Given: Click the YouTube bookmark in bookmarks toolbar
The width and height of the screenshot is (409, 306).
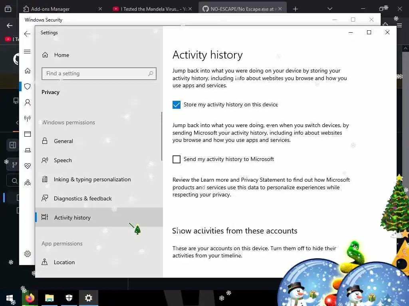Looking at the screenshot, I should 12,39.
